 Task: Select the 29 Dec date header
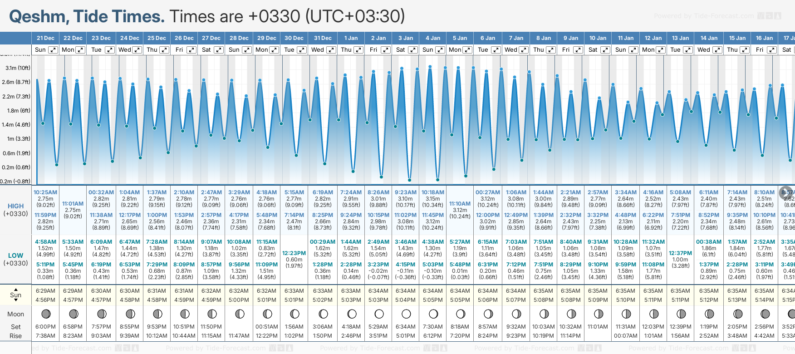coord(267,38)
